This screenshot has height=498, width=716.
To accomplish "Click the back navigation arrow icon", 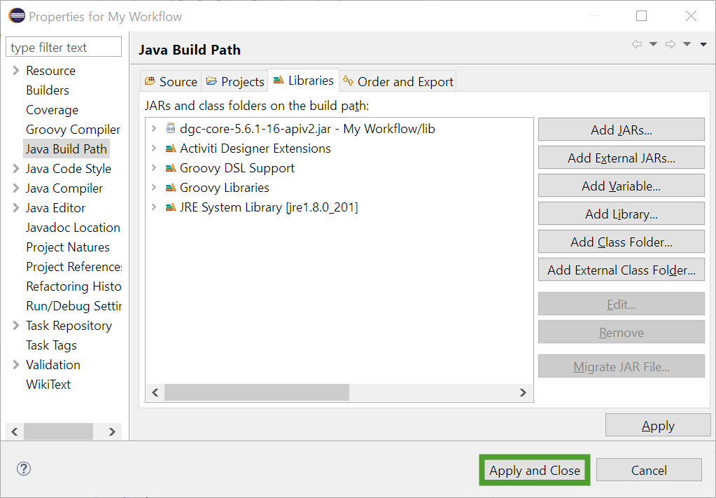I will coord(636,44).
